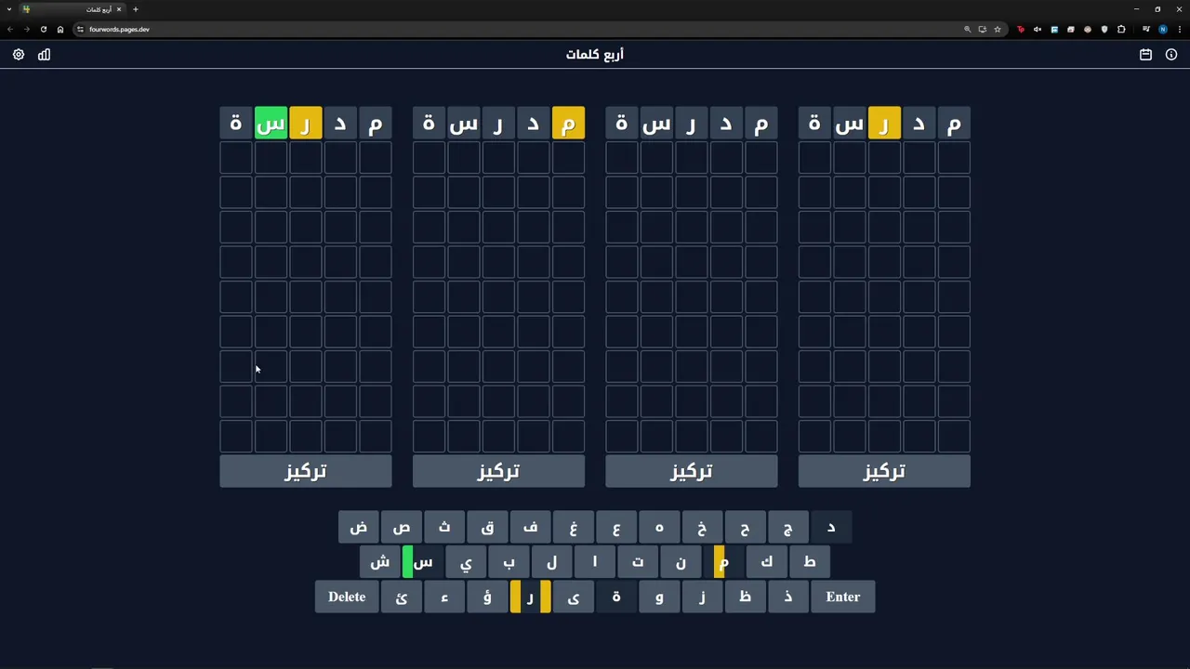Go to the browser home page

point(60,29)
